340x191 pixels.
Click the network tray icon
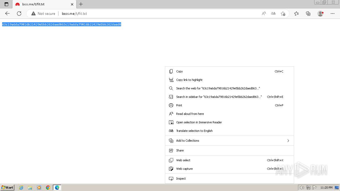point(308,188)
